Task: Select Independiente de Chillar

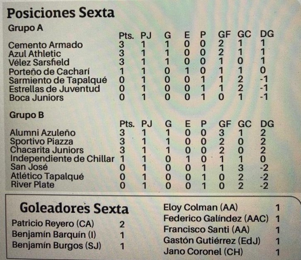Action: tap(62, 159)
